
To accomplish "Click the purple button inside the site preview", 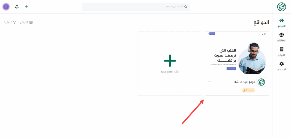I will pyautogui.click(x=231, y=69).
